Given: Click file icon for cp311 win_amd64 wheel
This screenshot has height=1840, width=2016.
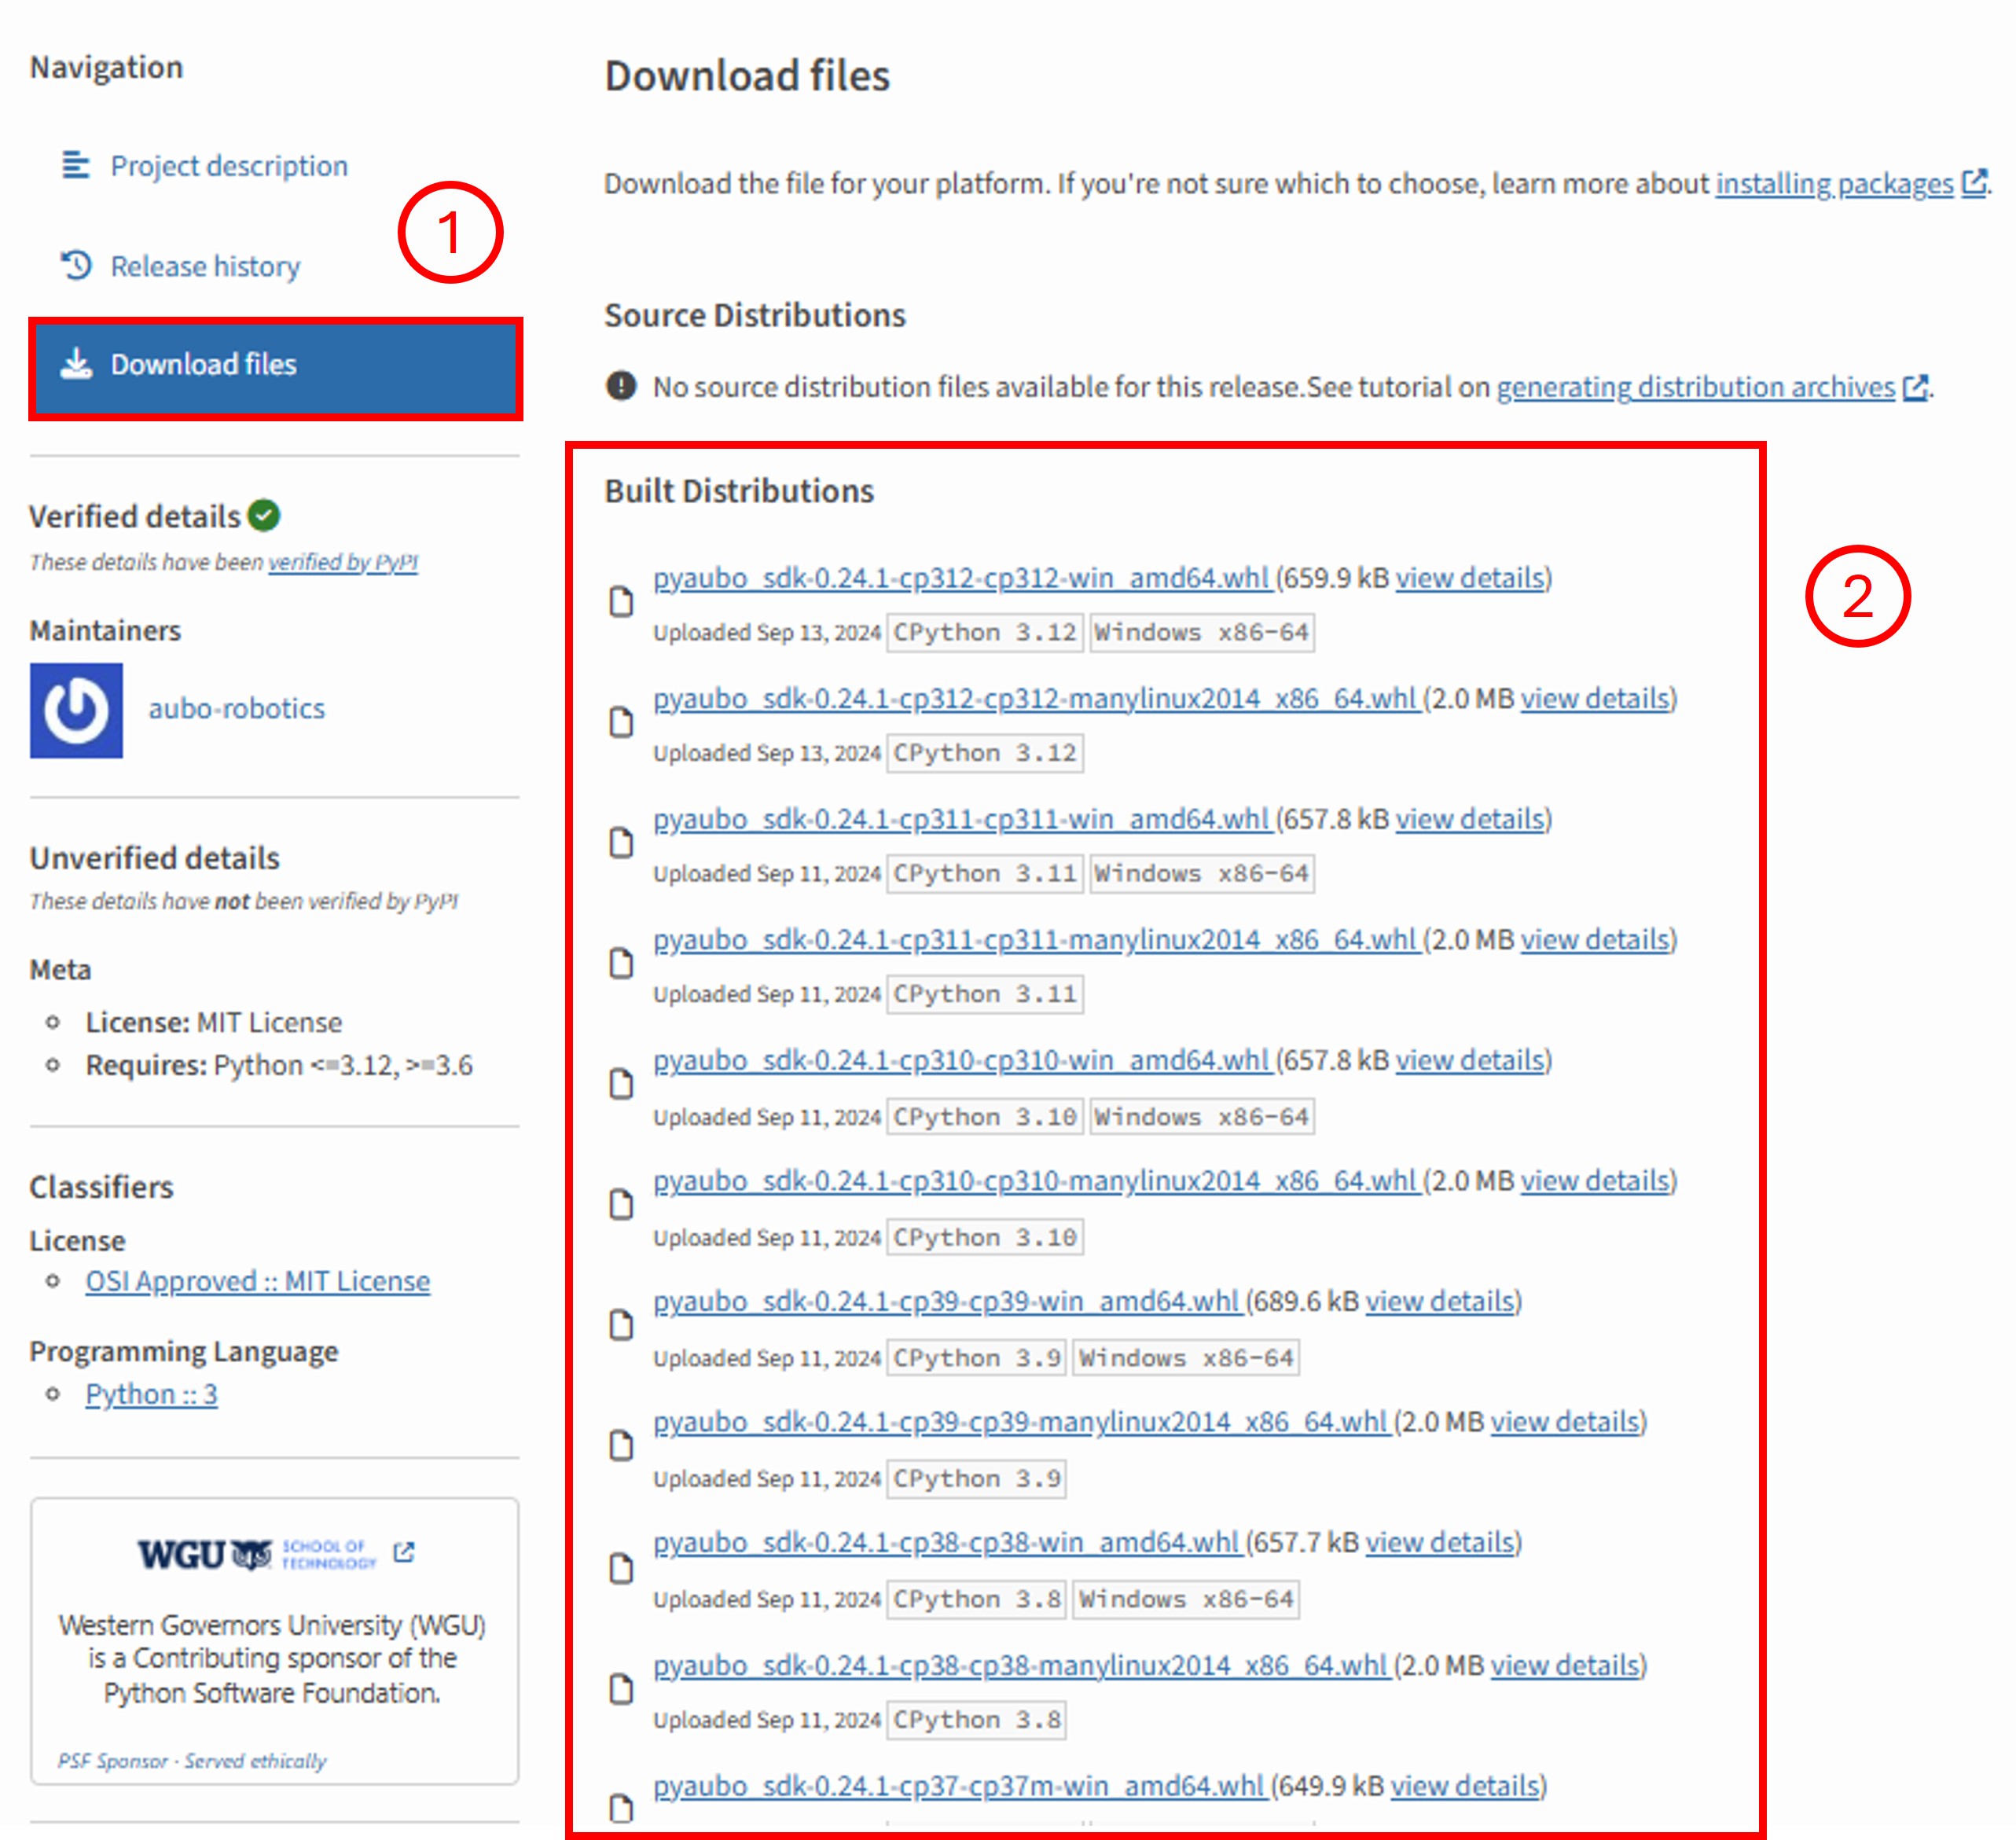Looking at the screenshot, I should (x=621, y=843).
